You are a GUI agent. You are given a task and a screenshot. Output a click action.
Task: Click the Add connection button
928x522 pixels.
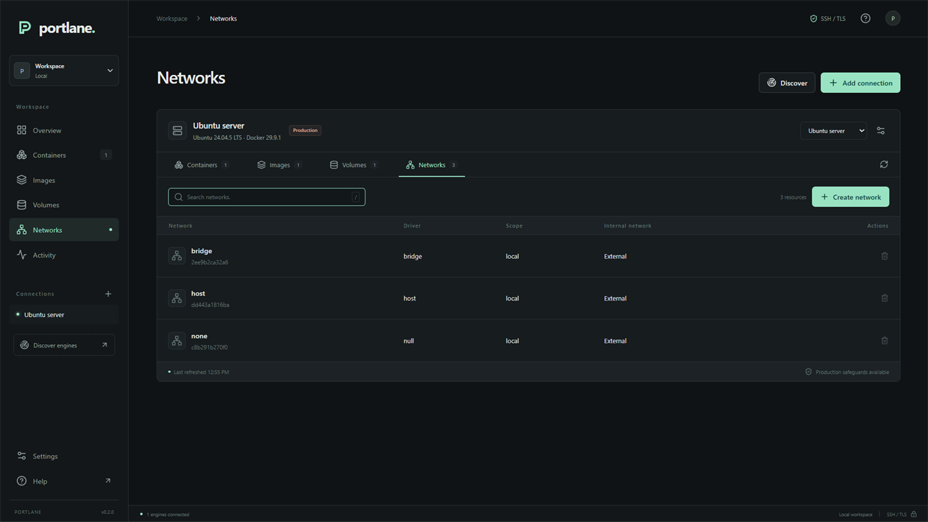[860, 83]
